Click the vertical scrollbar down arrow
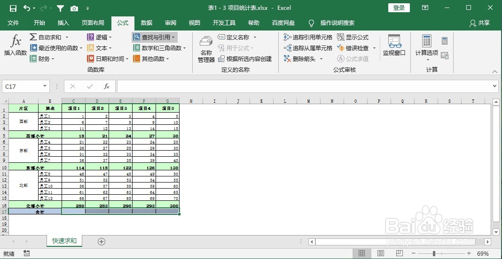Image resolution: width=502 pixels, height=259 pixels. [496, 232]
